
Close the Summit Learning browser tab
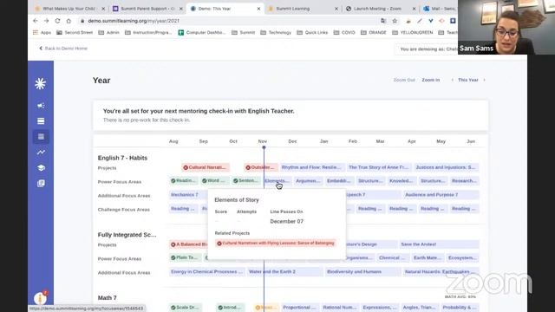point(336,9)
